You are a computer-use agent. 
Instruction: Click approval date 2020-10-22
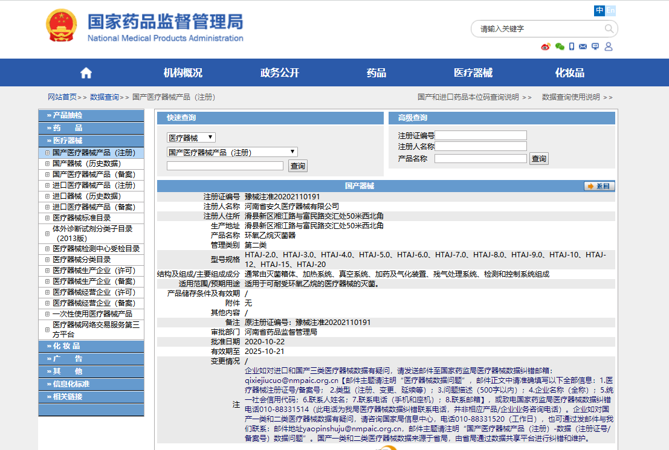coord(265,342)
